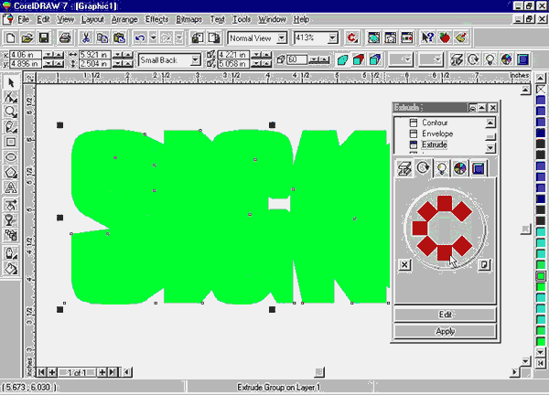Open second blank dropdown in property bar
This screenshot has height=395, width=549.
pyautogui.click(x=431, y=59)
